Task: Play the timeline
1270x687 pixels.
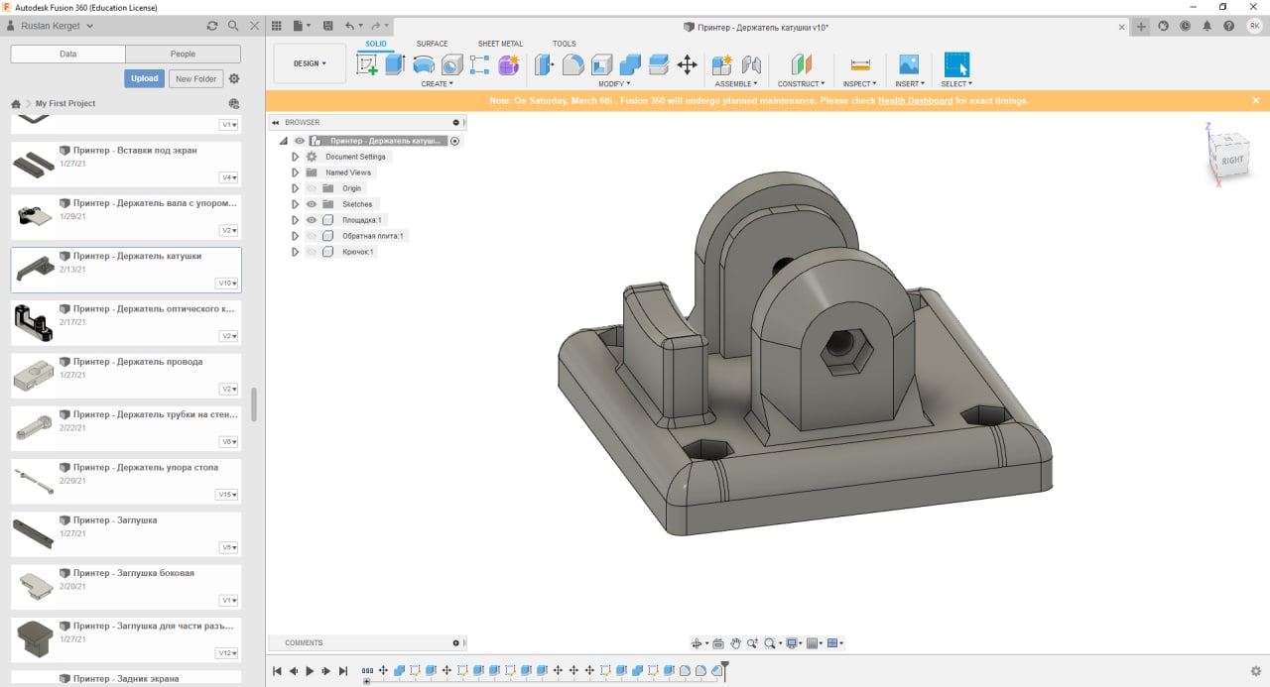Action: point(310,671)
